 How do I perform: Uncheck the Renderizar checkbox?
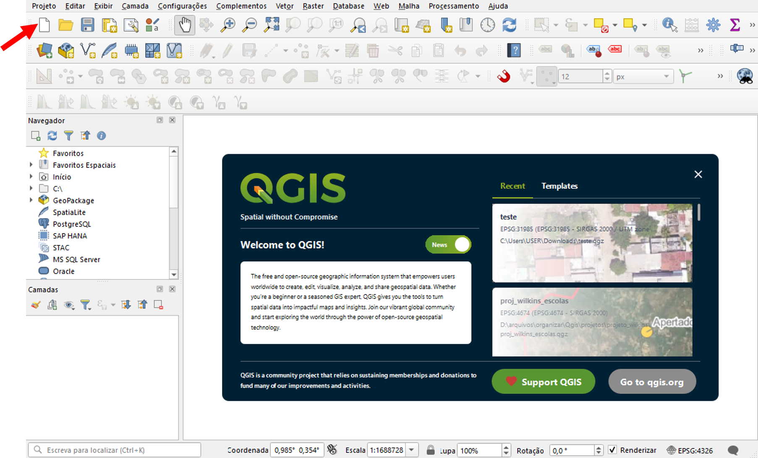point(612,450)
